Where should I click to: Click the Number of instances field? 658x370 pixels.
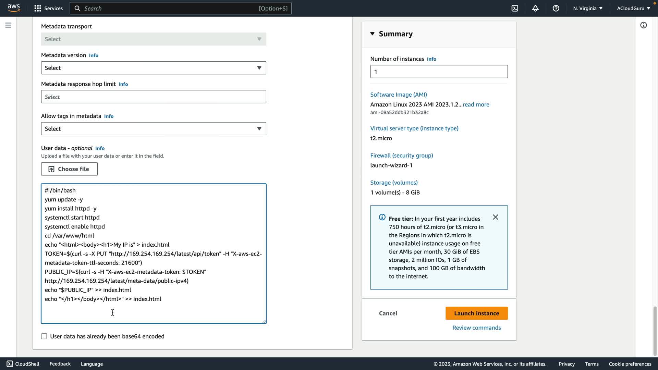[439, 72]
